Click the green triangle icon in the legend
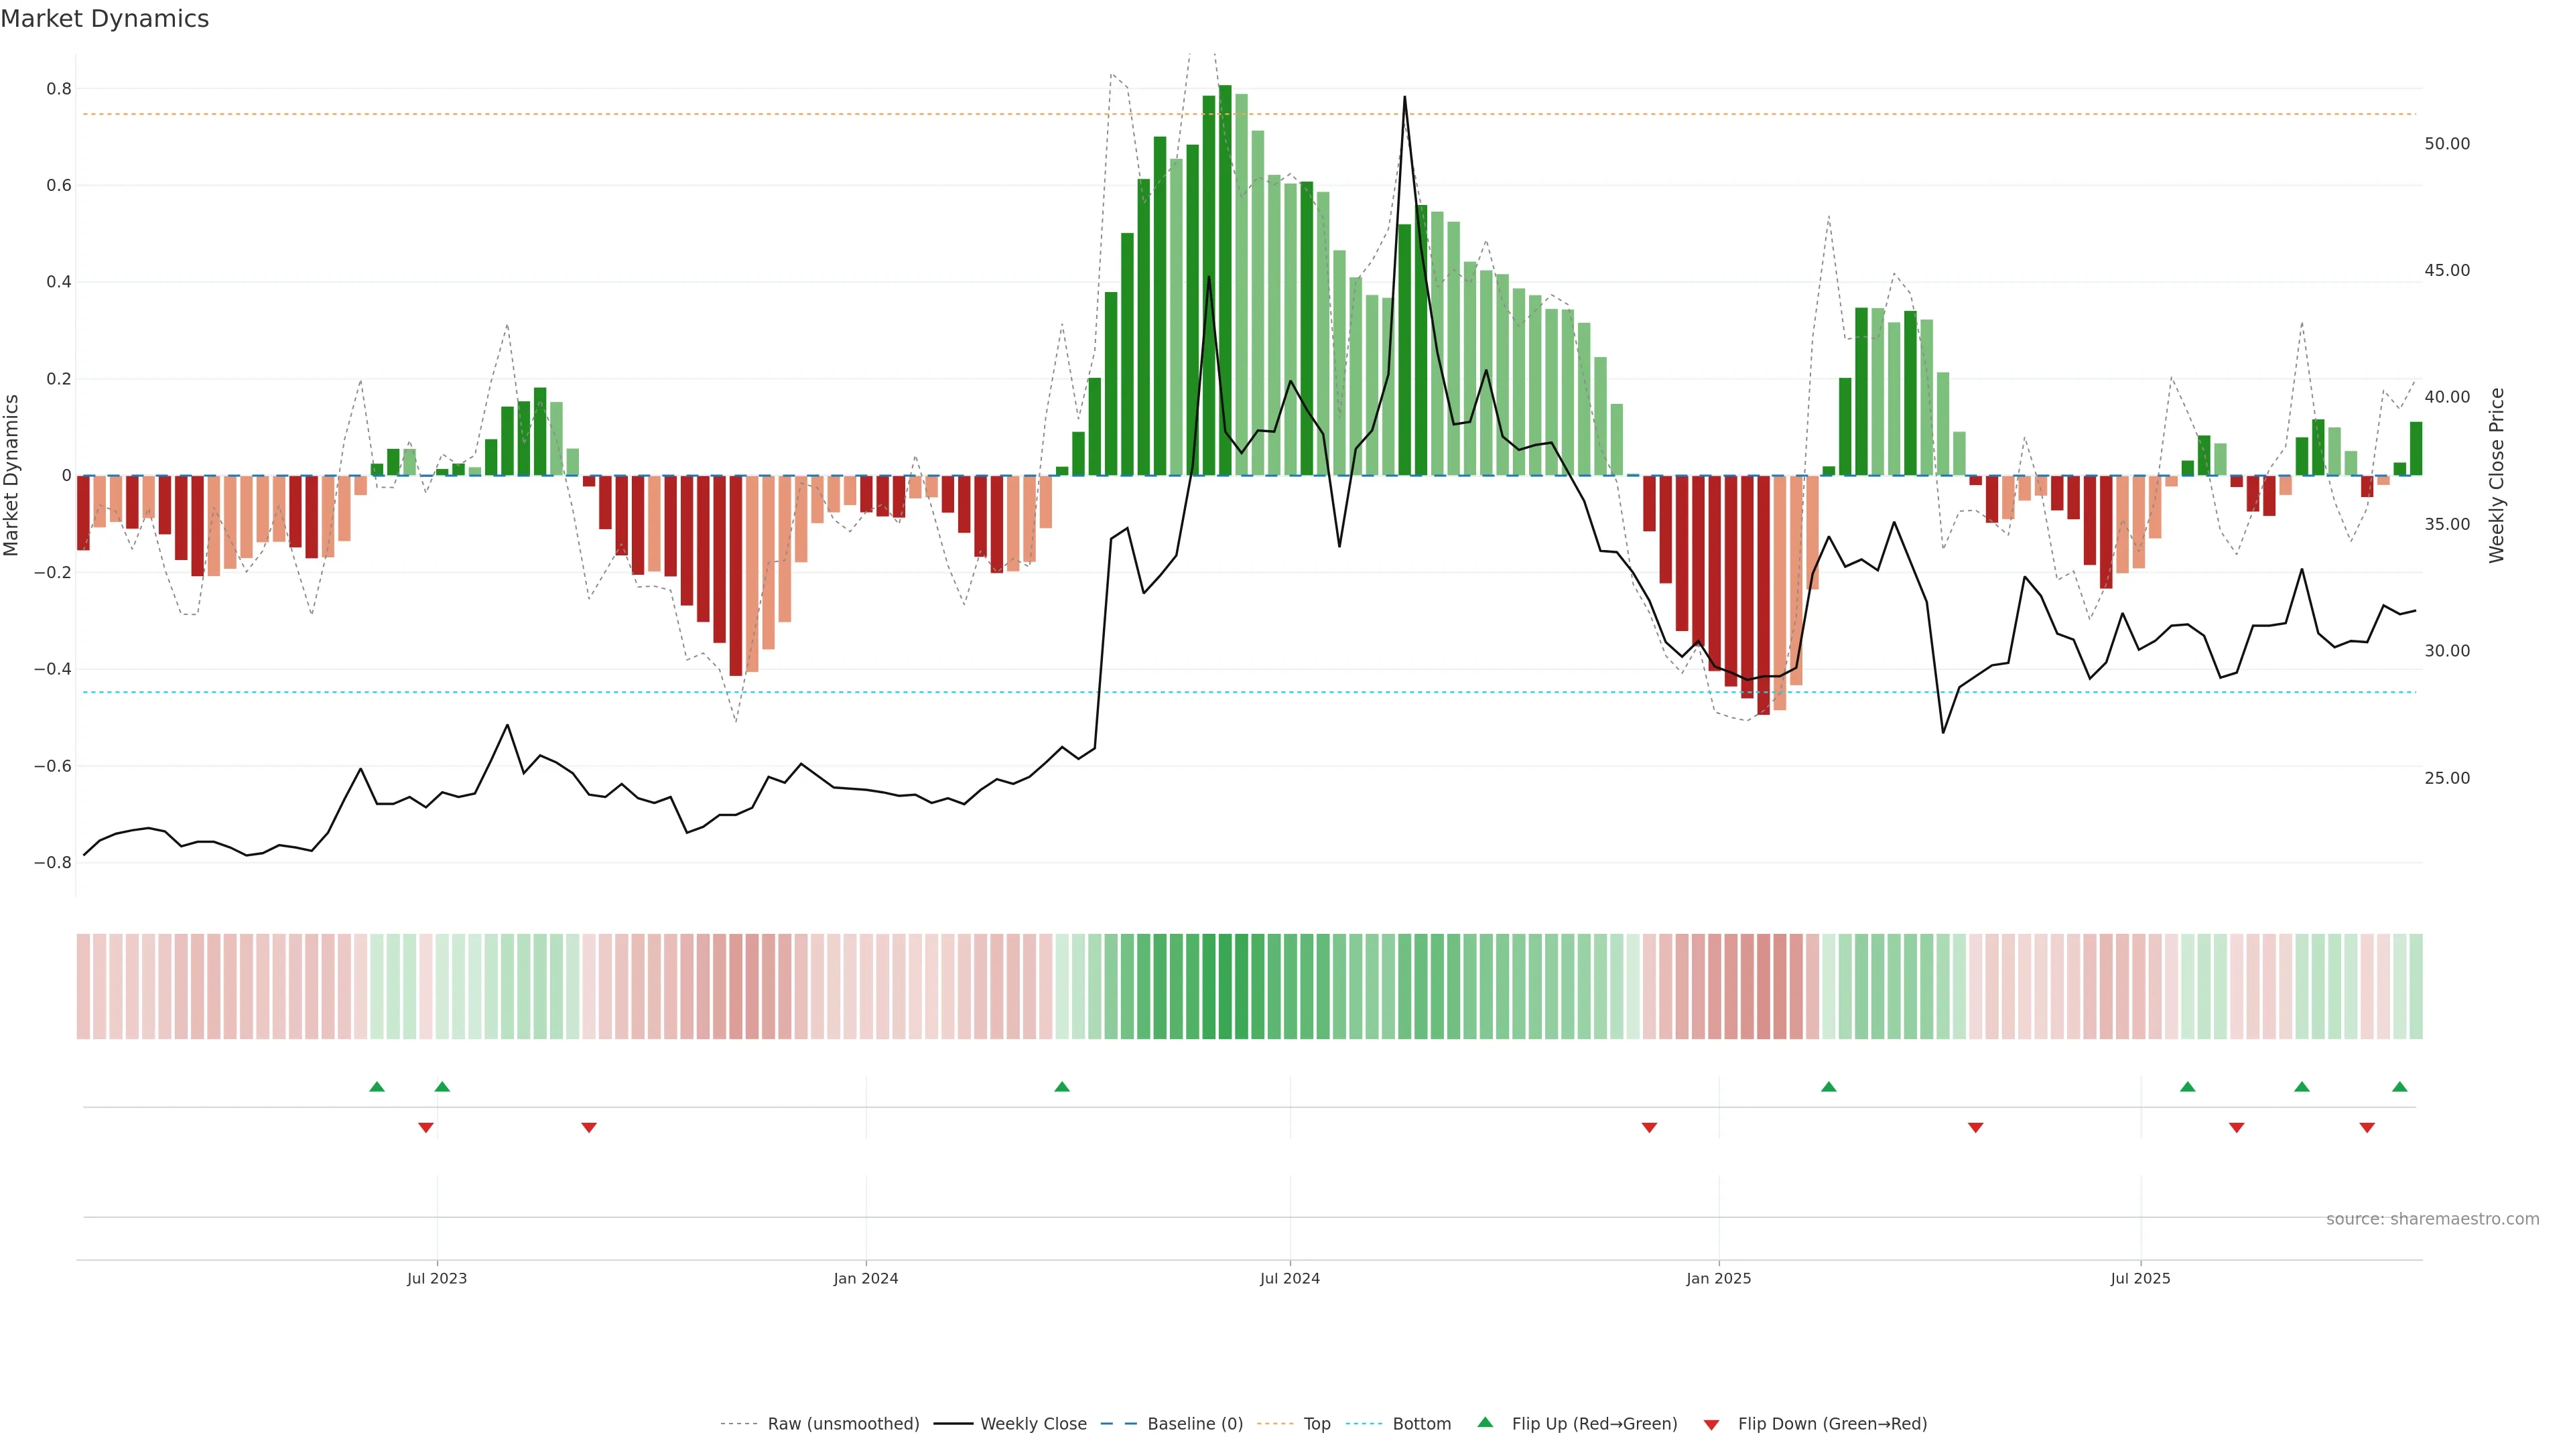The image size is (2573, 1447). click(x=1486, y=1422)
